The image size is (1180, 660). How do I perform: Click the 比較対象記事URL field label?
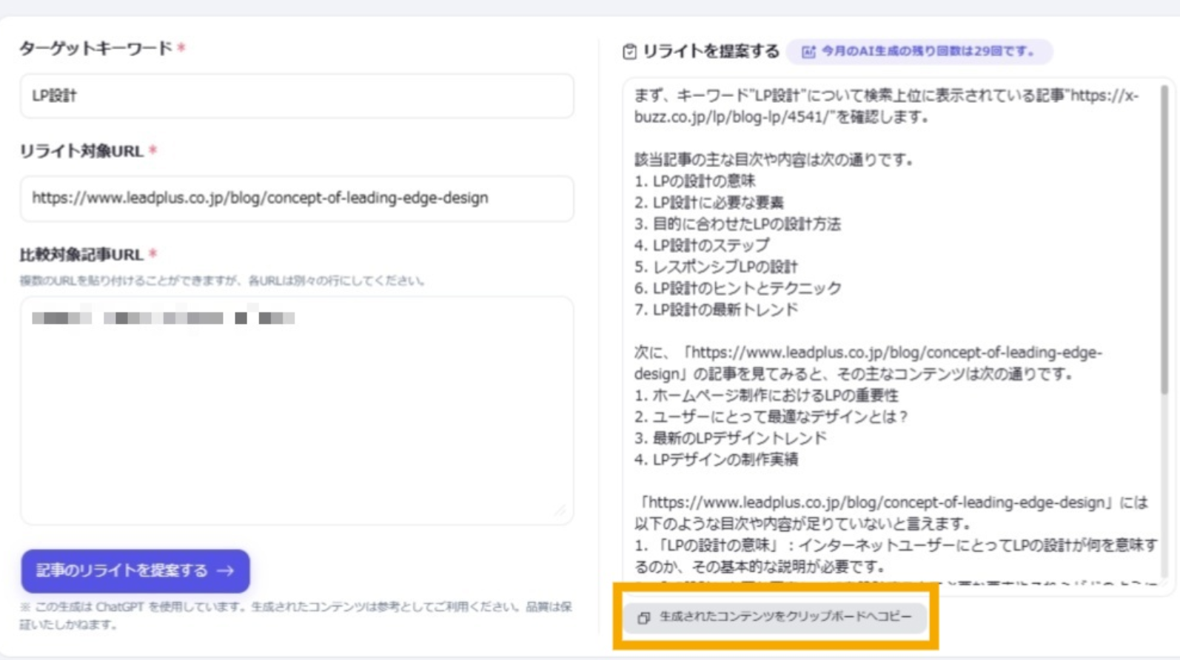point(81,255)
